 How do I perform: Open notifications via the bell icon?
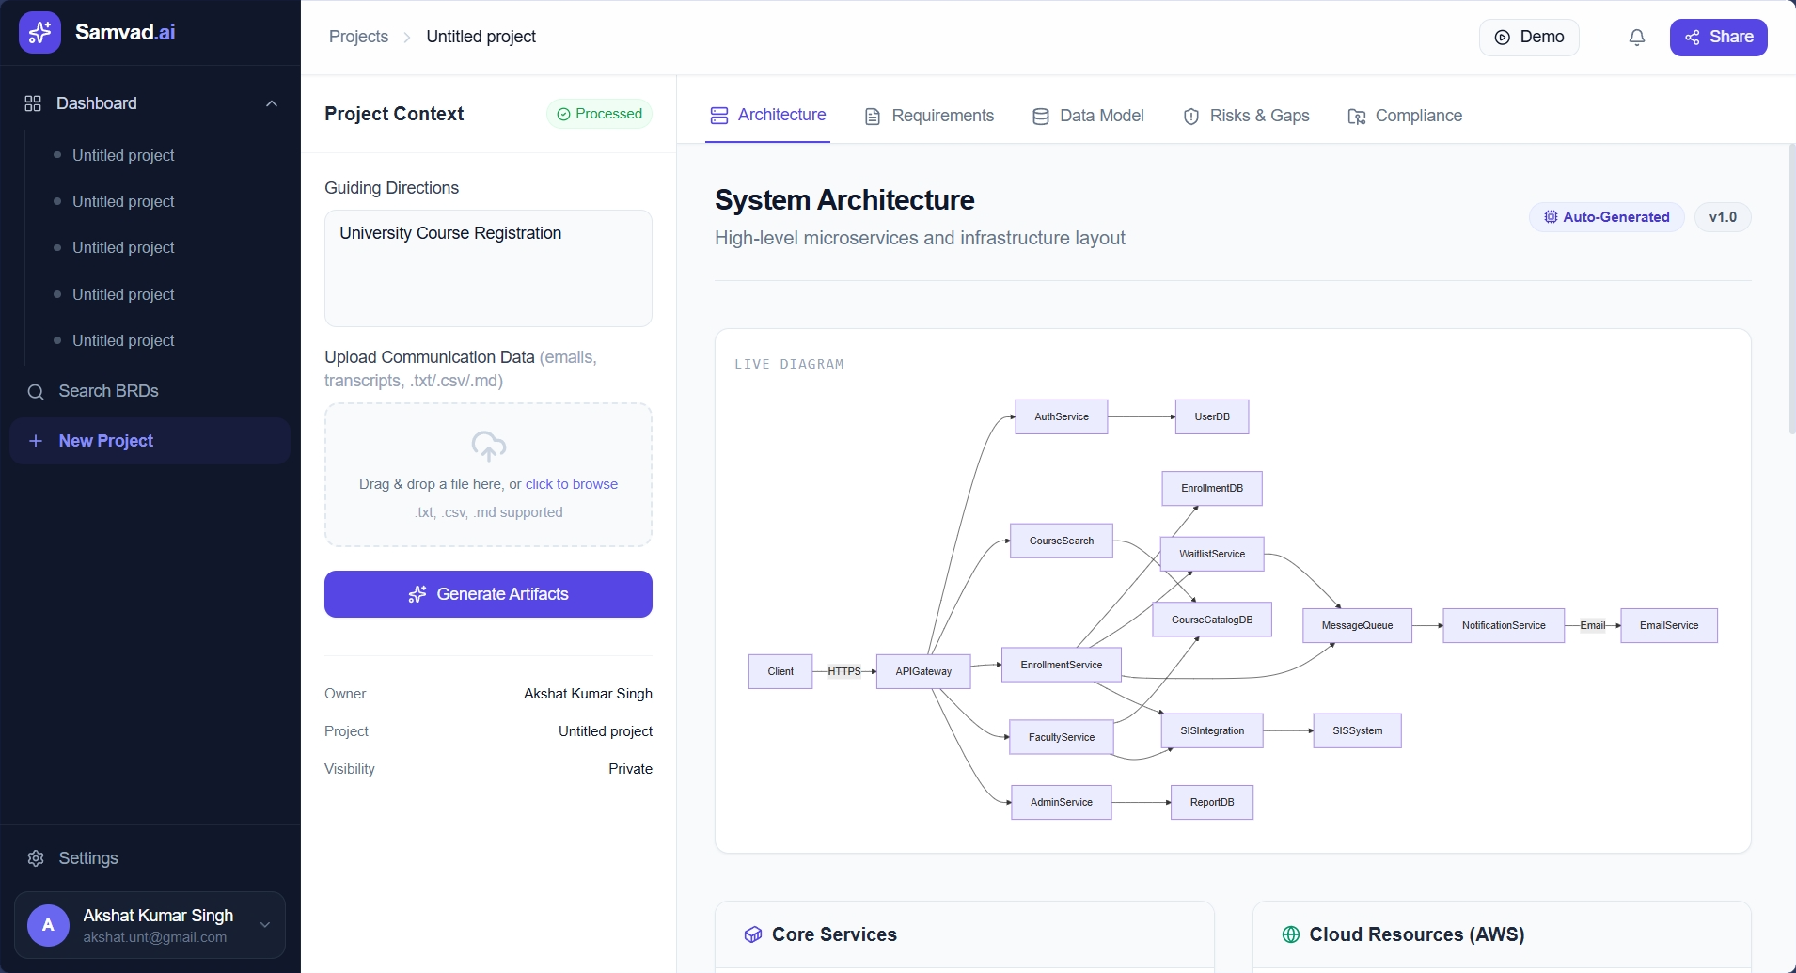click(1636, 37)
